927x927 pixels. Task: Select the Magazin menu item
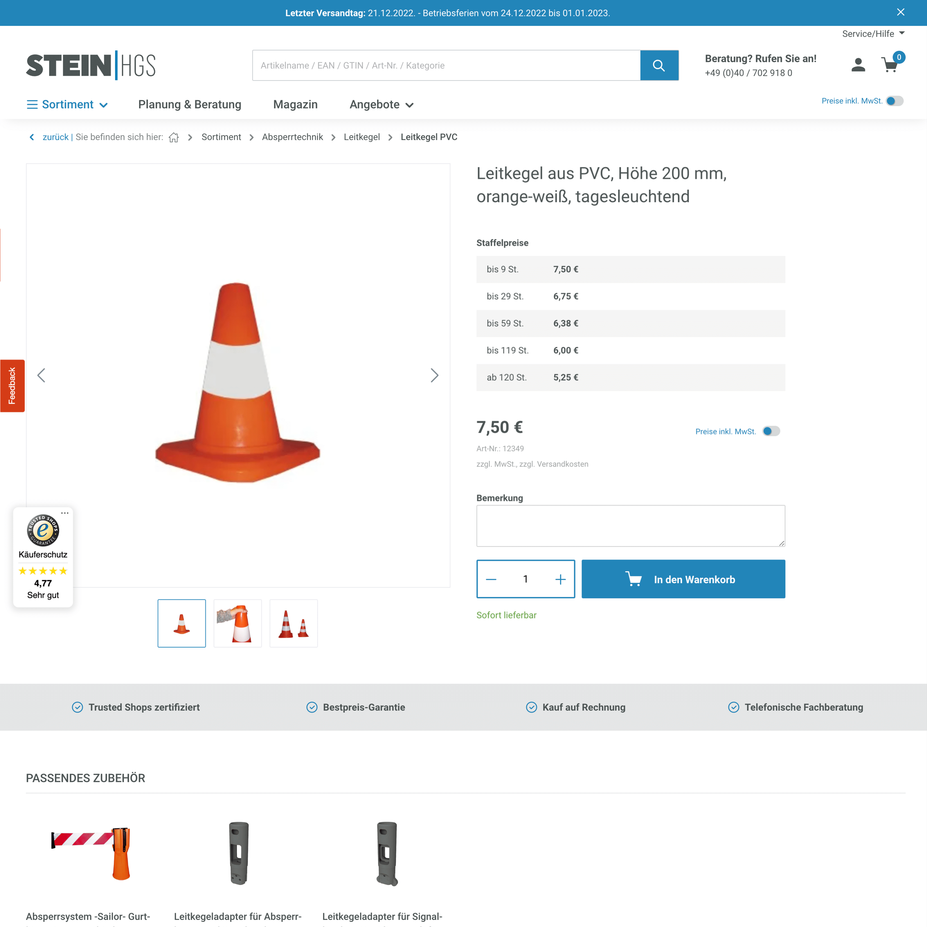[x=295, y=104]
